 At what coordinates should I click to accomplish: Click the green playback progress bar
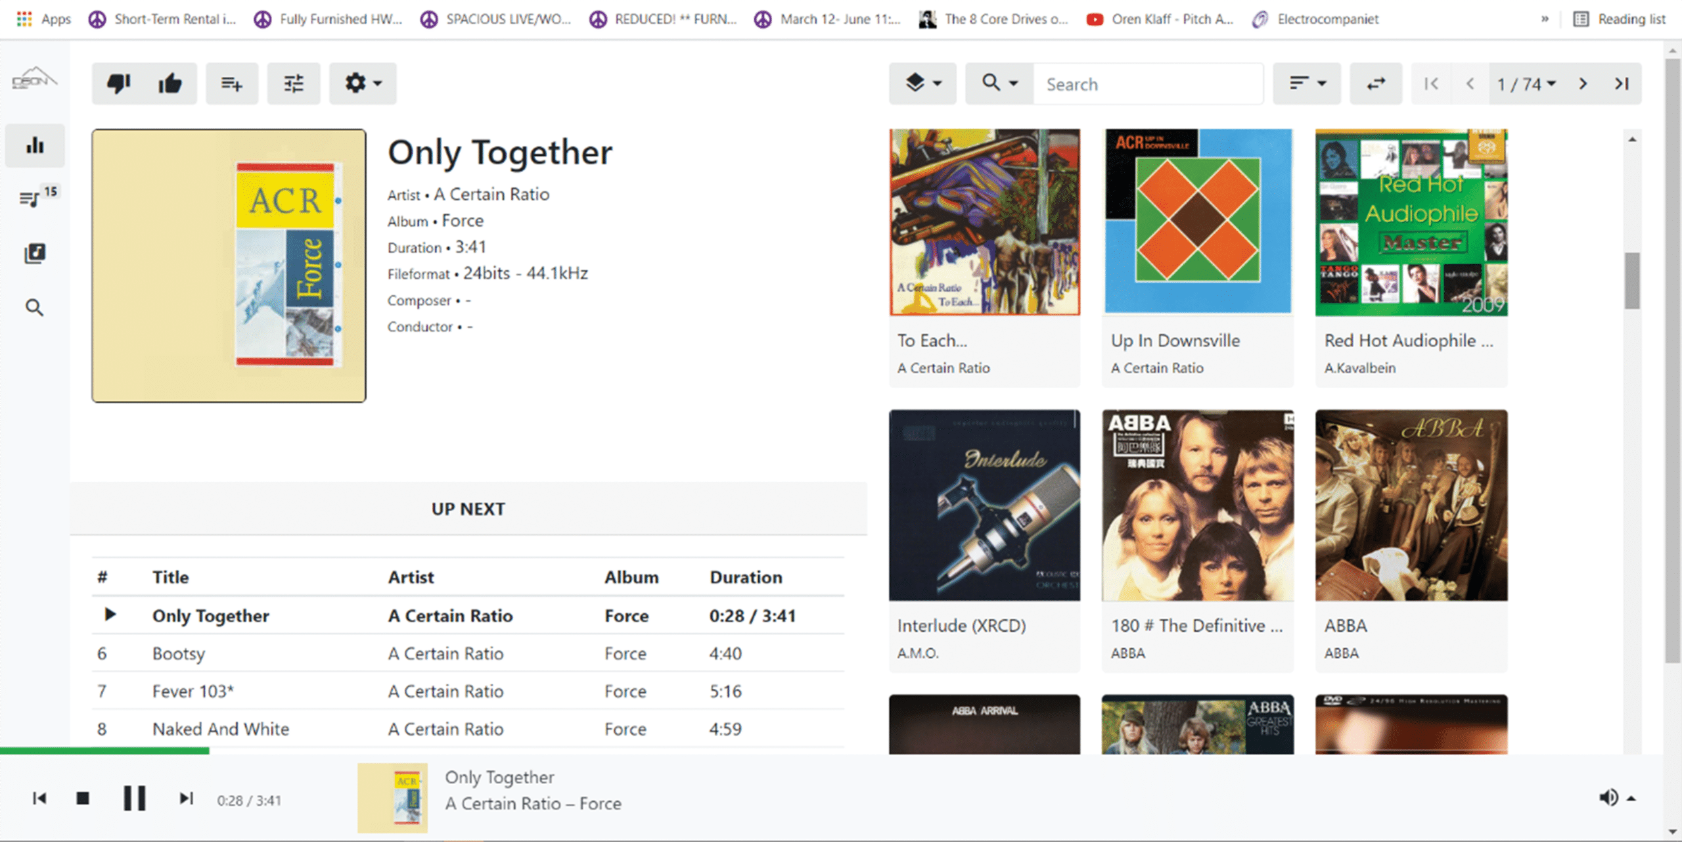click(x=105, y=750)
